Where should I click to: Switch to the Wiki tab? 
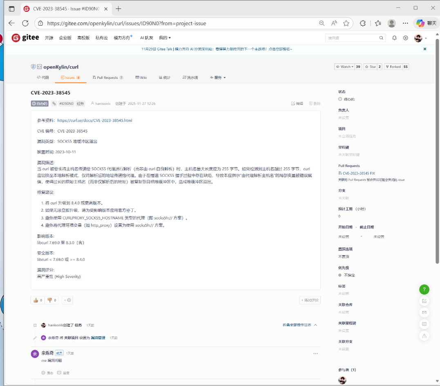[141, 77]
